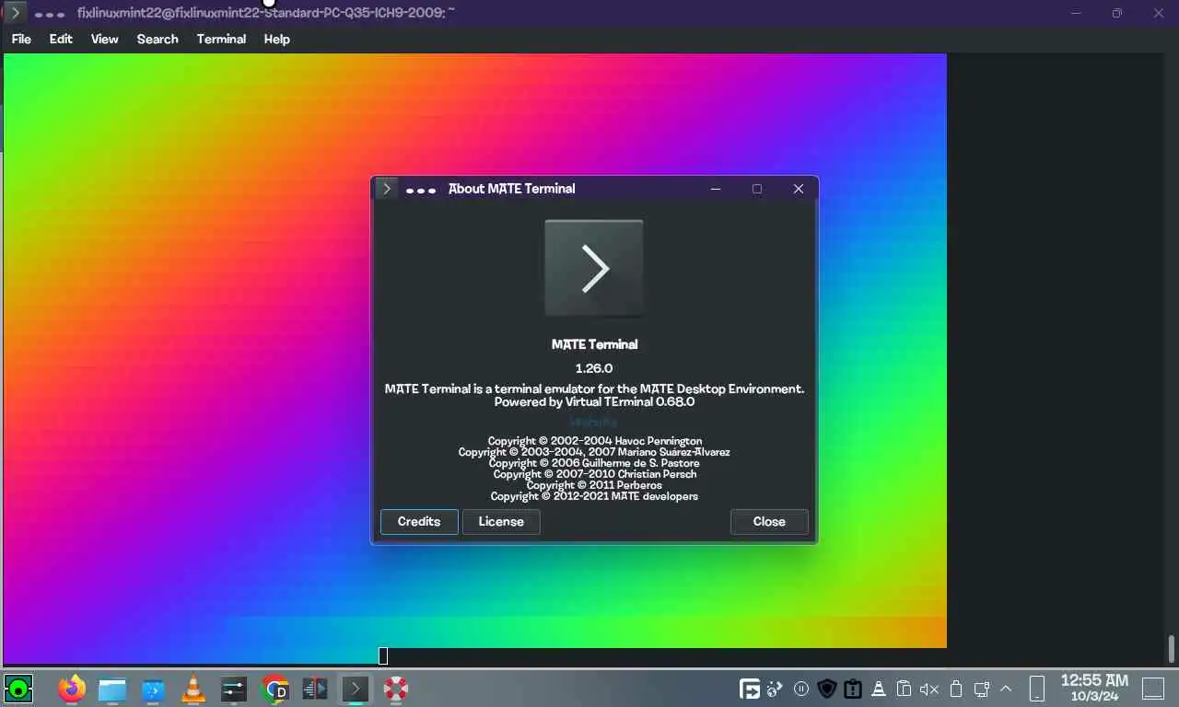The height and width of the screenshot is (707, 1179).
Task: Click the white arrow-box tray icon
Action: pos(751,689)
